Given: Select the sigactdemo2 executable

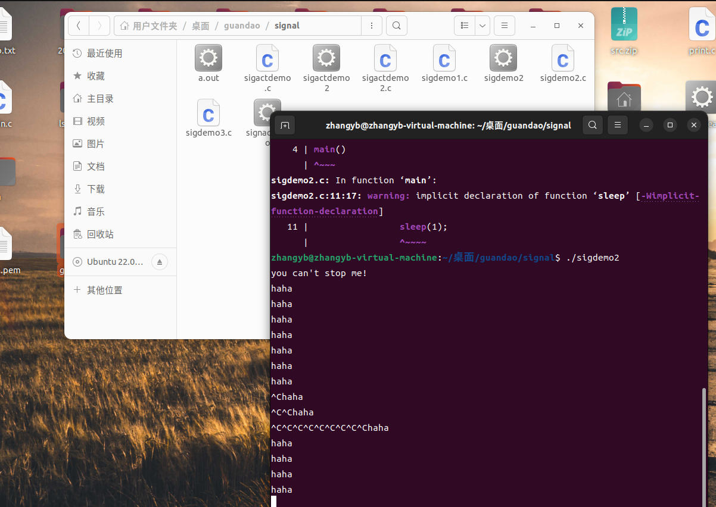Looking at the screenshot, I should tap(326, 68).
